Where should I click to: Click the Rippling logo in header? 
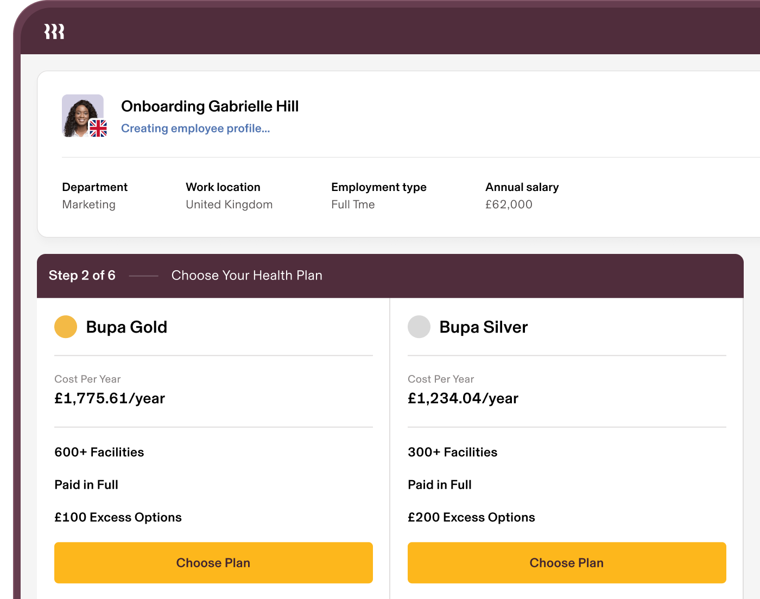tap(54, 31)
